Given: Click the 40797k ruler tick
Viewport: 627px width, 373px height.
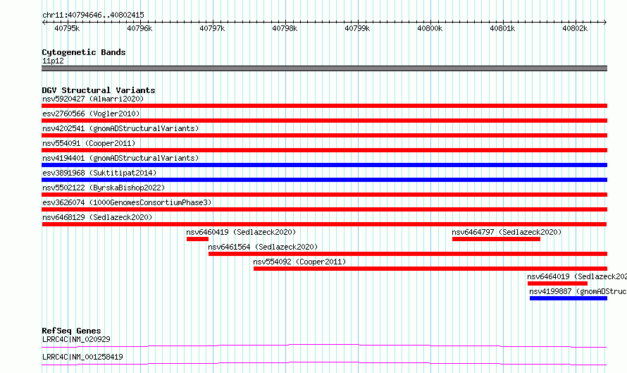Looking at the screenshot, I should tap(212, 28).
